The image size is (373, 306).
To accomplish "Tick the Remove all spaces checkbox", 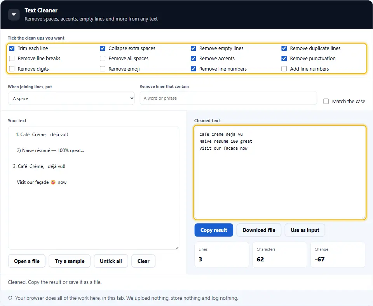I will pos(103,59).
